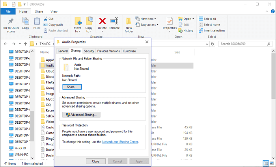This screenshot has width=276, height=167.
Task: Click the Pin to Quick access icon
Action: (x=11, y=21)
